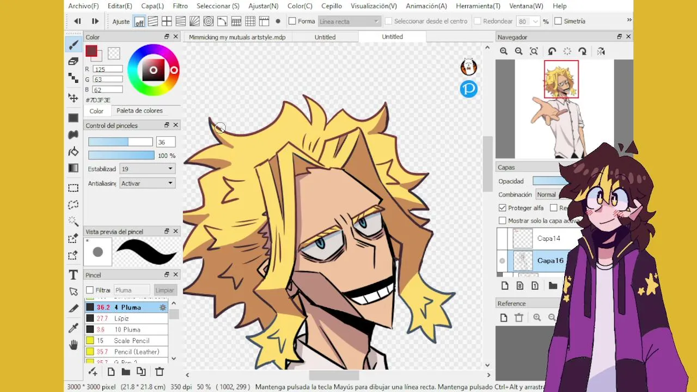Select the Fill rectangle tool
The width and height of the screenshot is (697, 392).
[73, 118]
